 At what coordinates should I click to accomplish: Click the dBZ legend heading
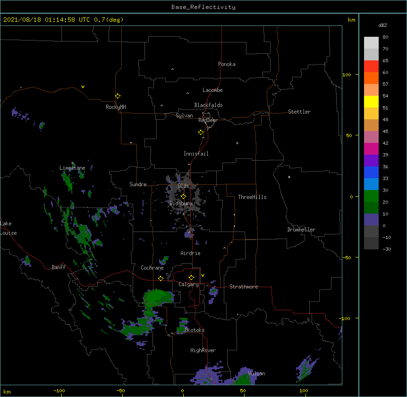pos(382,25)
